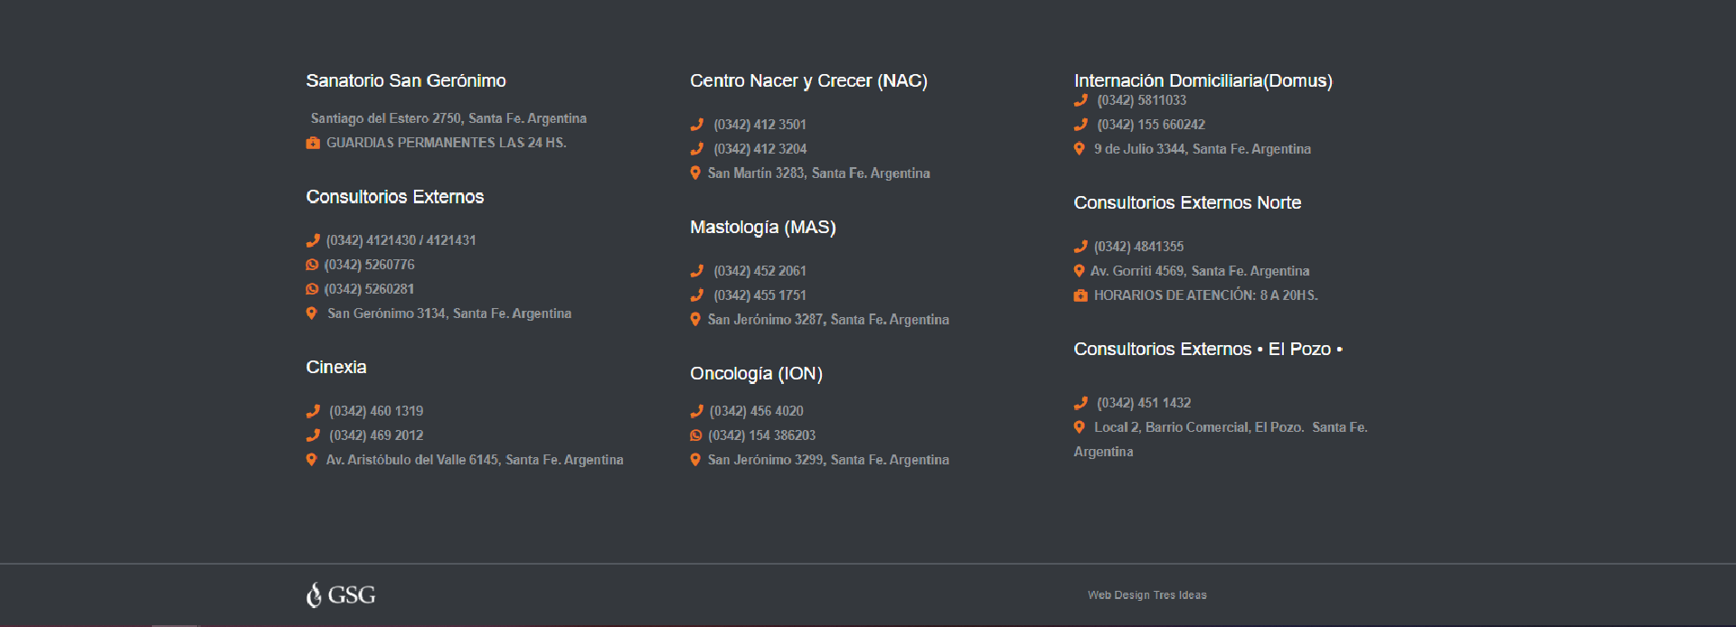
Task: Open the Web Design Tres Ideas link
Action: pyautogui.click(x=1146, y=594)
